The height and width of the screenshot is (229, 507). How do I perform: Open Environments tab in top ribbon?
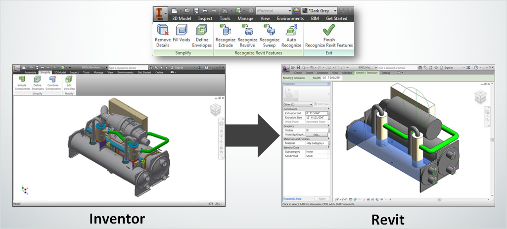pos(290,18)
